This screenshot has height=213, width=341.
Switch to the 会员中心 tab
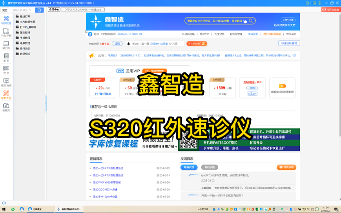pos(54,9)
